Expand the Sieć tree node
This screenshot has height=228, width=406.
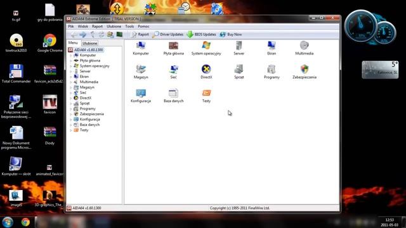[x=71, y=93]
